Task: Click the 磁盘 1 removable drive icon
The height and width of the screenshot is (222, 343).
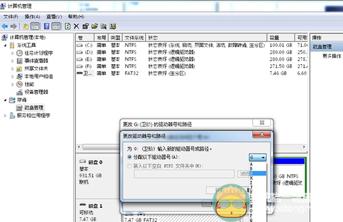Action: coord(82,205)
